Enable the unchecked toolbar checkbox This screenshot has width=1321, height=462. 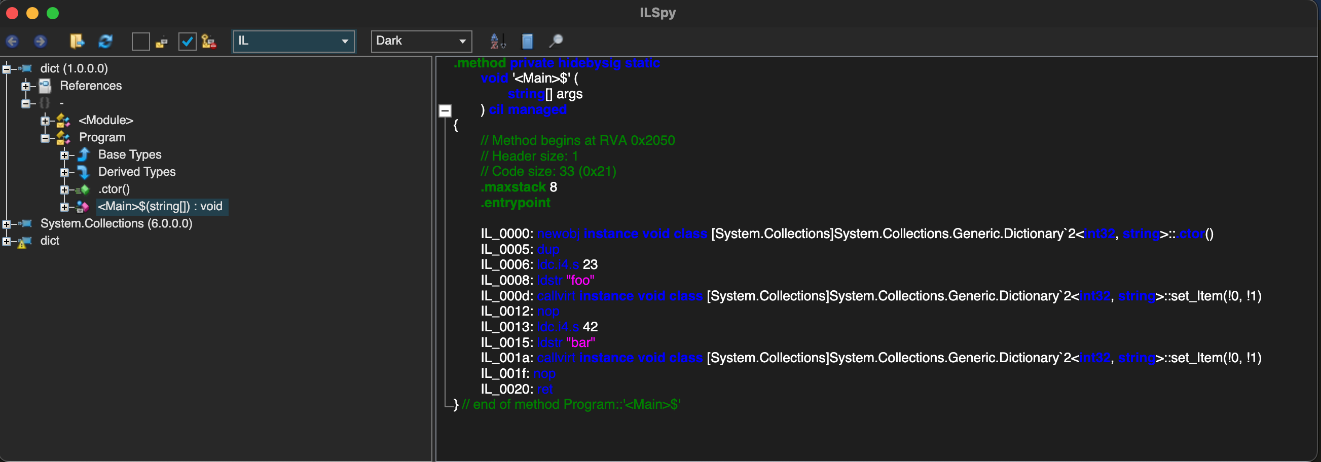(x=140, y=41)
